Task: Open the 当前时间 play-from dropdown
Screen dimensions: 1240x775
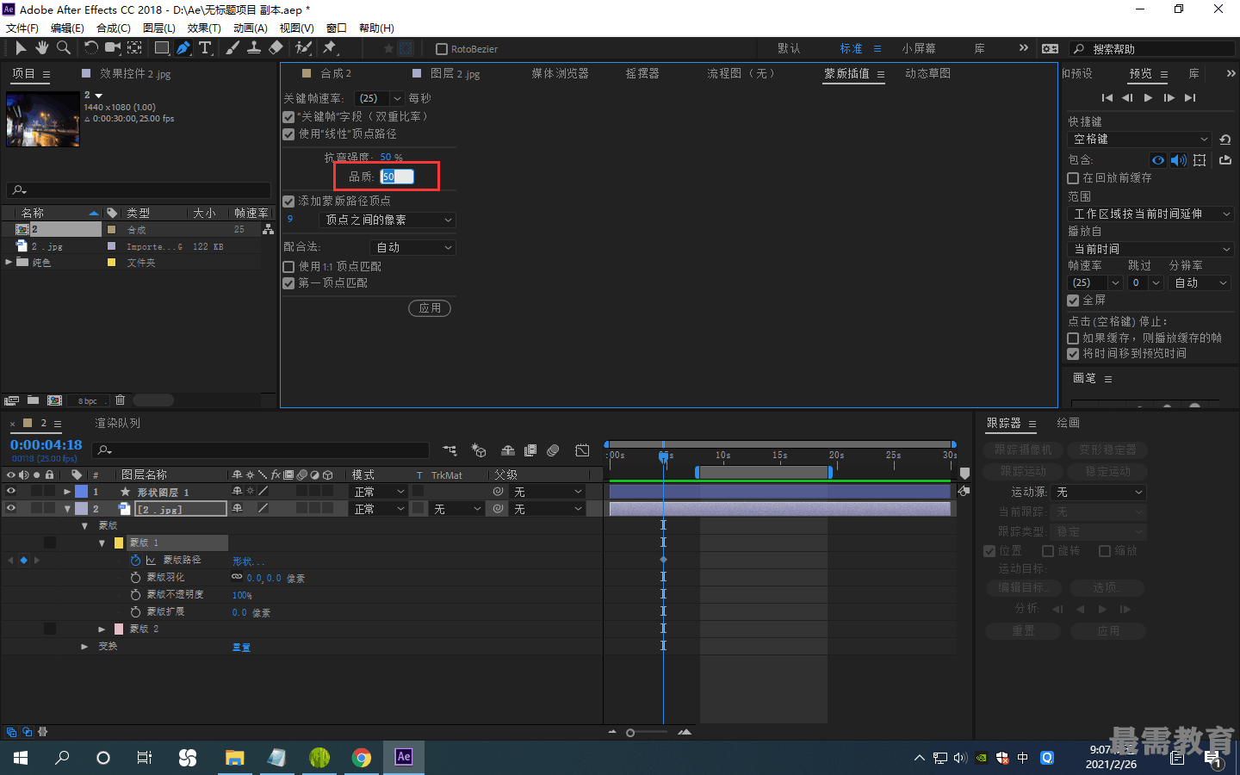Action: pos(1151,249)
